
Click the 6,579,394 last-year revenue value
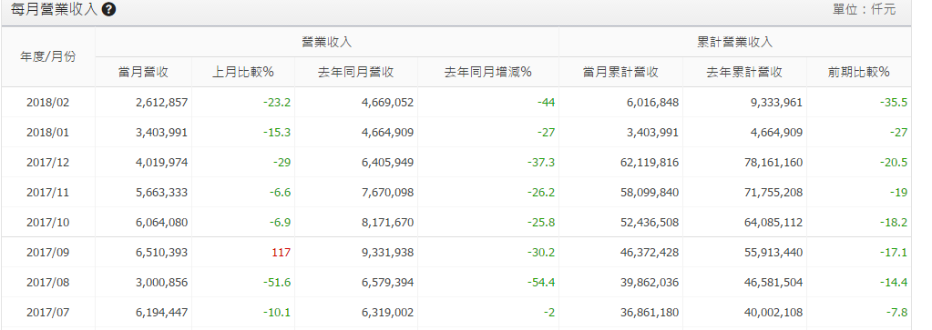click(x=387, y=283)
